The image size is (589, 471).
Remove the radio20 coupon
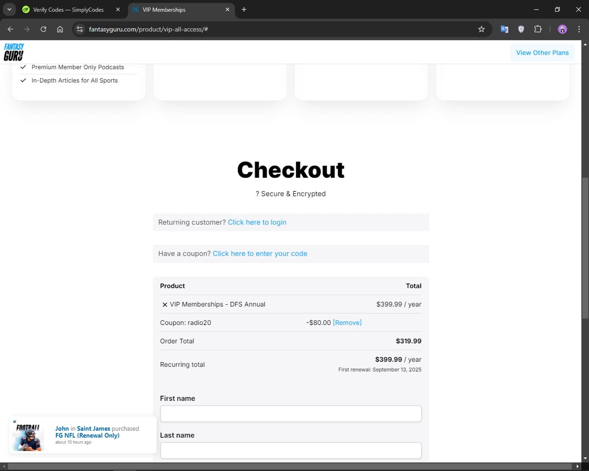(x=347, y=323)
